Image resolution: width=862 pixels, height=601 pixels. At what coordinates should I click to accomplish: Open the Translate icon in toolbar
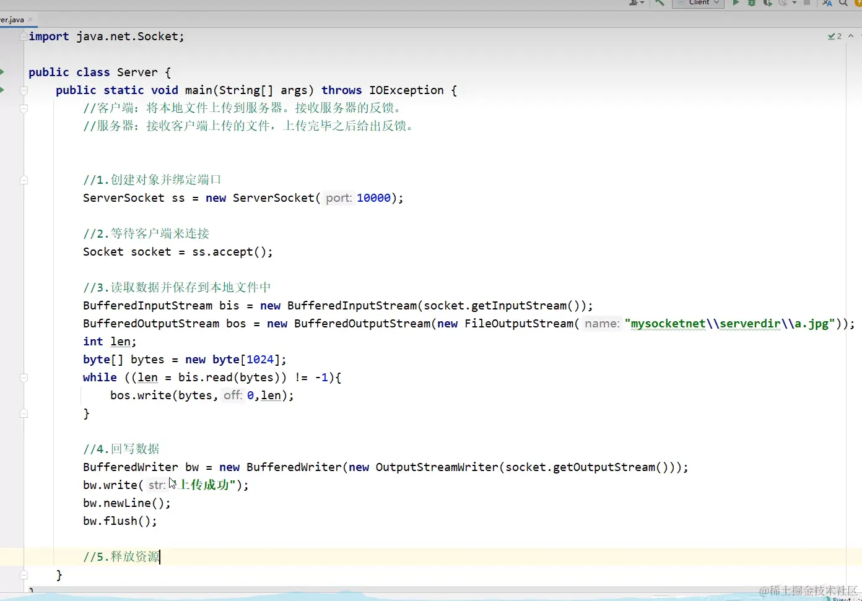[x=827, y=3]
